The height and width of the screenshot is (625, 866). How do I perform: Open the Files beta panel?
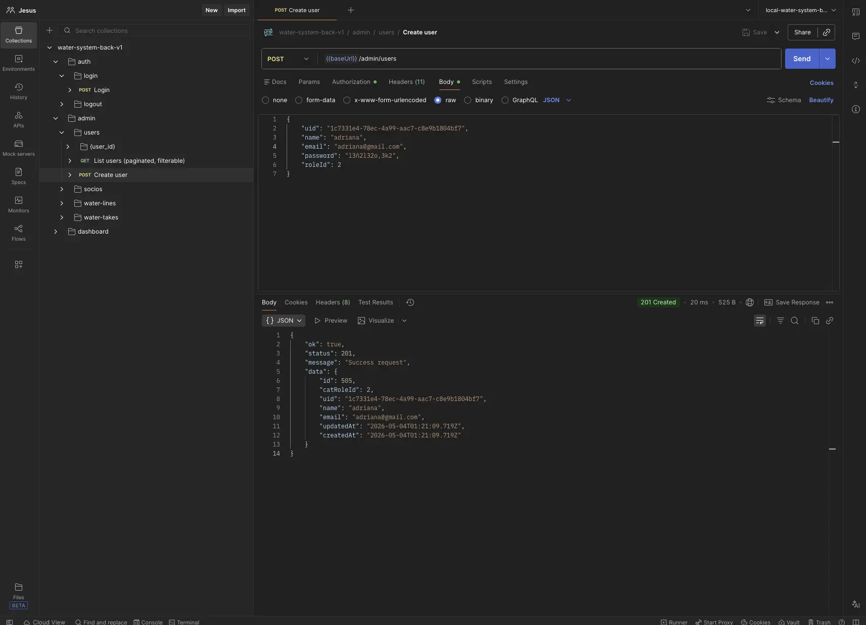(x=19, y=596)
